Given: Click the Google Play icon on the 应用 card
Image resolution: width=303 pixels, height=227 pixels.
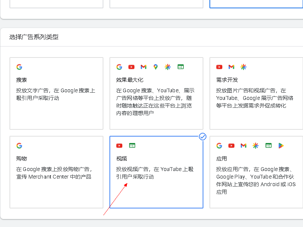Looking at the screenshot, I should (280, 145).
